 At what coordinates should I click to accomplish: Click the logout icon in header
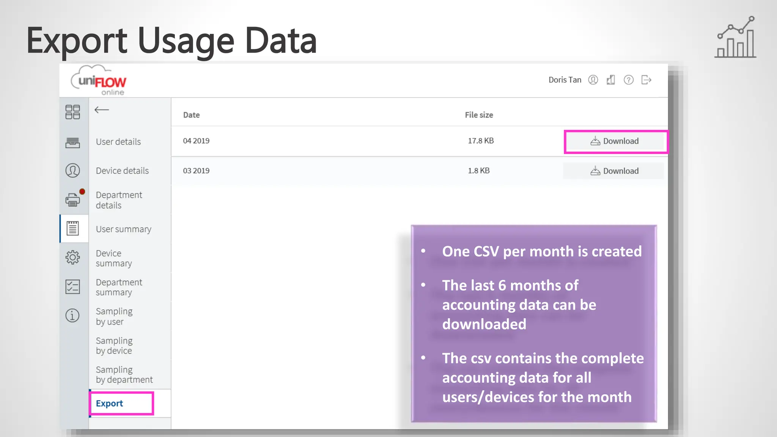coord(646,80)
